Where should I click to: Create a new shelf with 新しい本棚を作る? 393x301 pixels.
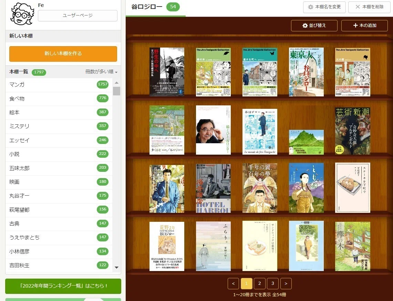63,54
